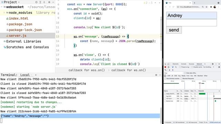
Task: Toggle the network filter funnel icon
Action: (x=173, y=67)
